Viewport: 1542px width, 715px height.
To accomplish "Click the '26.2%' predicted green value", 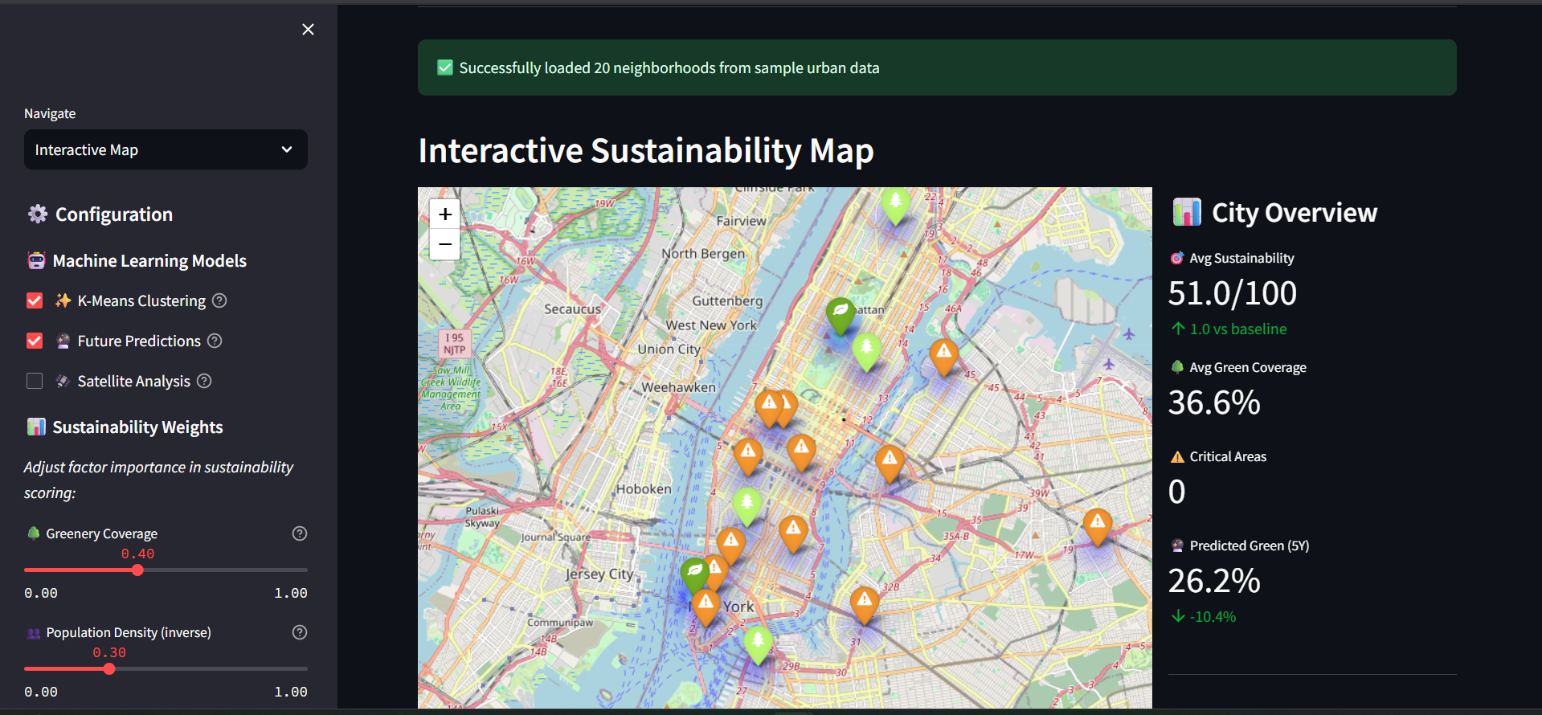I will 1214,581.
